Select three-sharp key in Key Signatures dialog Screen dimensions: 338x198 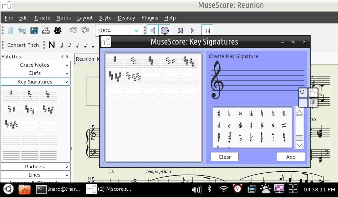point(152,61)
